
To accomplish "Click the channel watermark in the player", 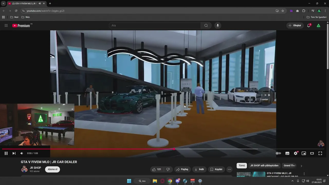I will (x=321, y=144).
